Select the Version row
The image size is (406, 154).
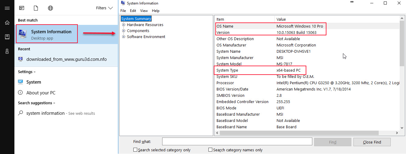307,32
